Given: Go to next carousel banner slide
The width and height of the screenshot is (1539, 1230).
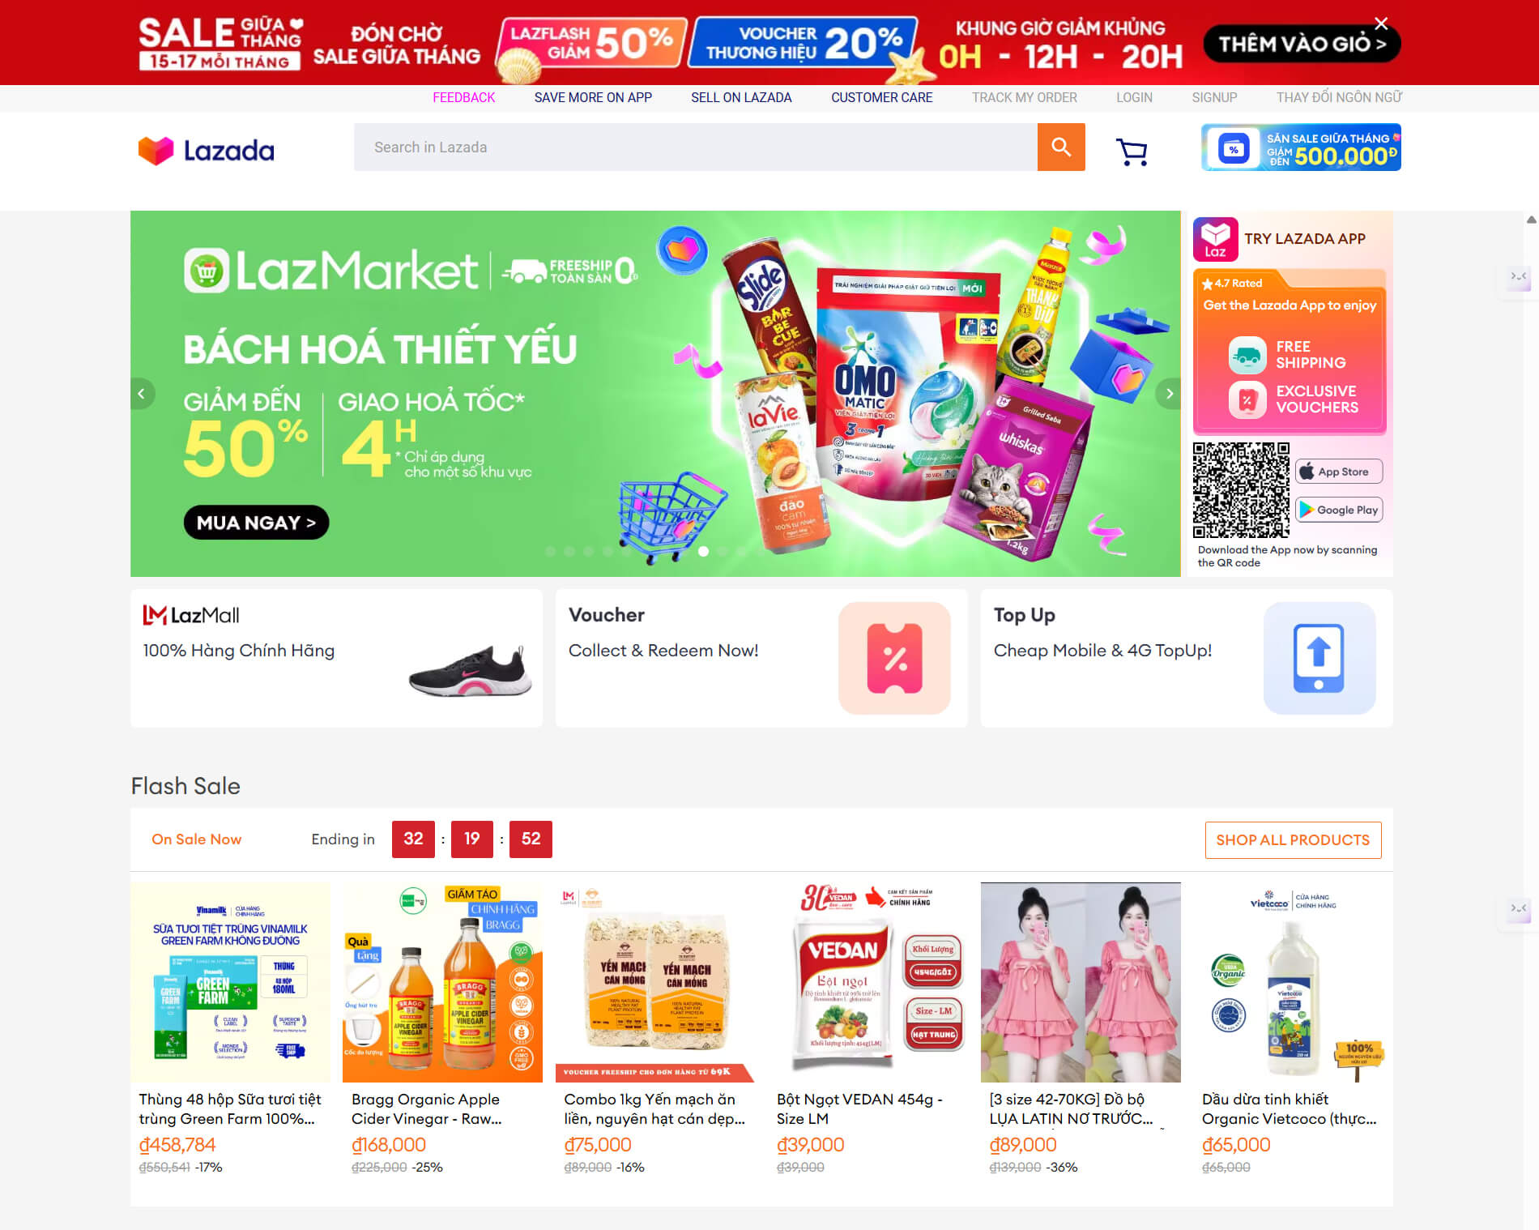Looking at the screenshot, I should point(1169,394).
